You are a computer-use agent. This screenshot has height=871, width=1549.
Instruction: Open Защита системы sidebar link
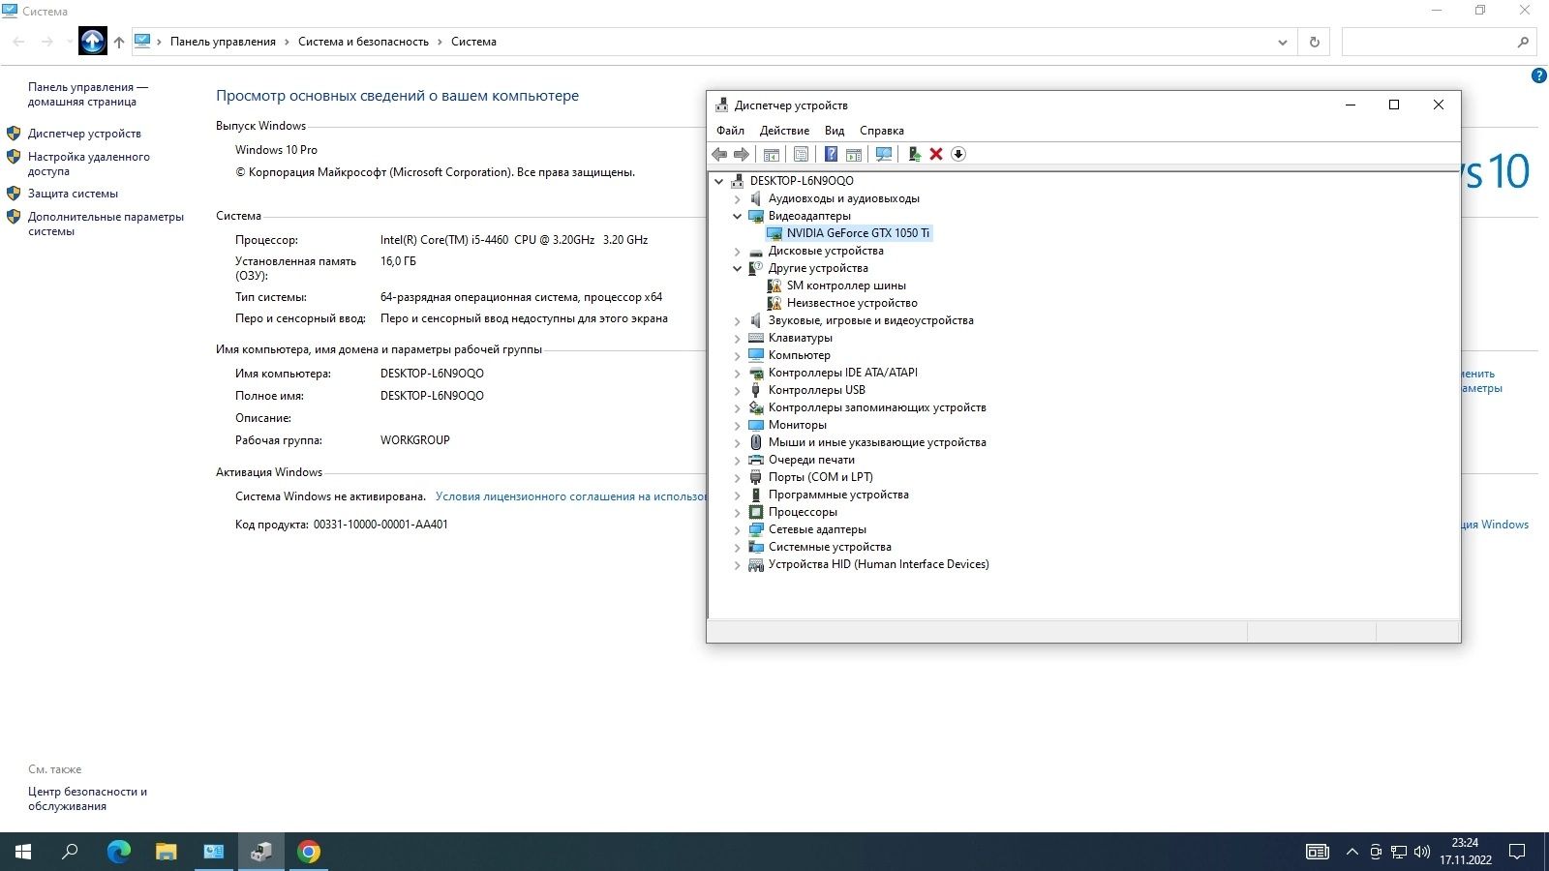pos(73,194)
